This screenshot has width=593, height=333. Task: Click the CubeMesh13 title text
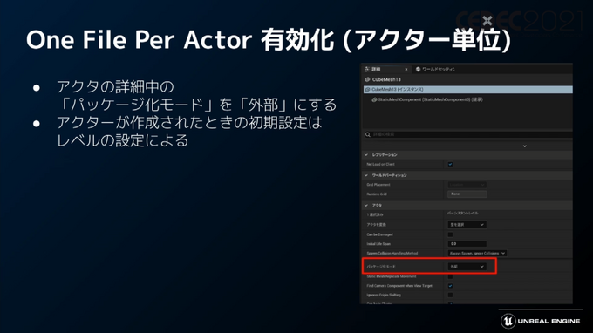(386, 79)
